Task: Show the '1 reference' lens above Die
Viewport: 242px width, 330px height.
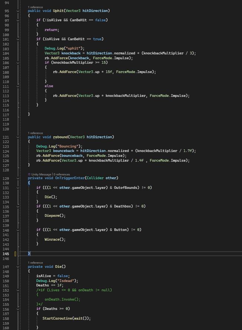Action: [35, 263]
